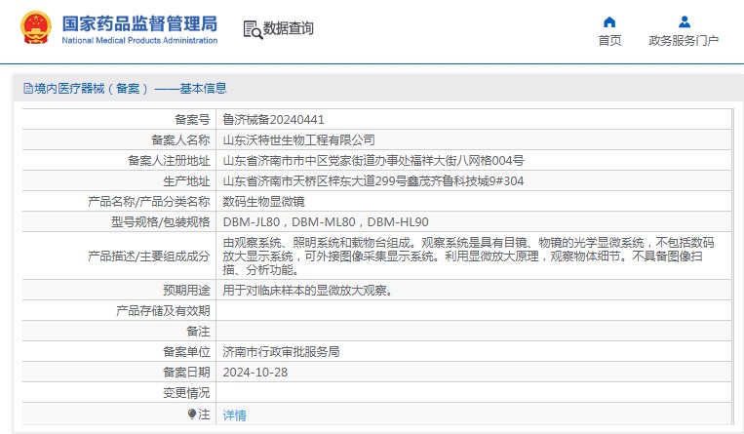Click the product name 数码生物显微镜
The image size is (744, 434).
pyautogui.click(x=263, y=201)
